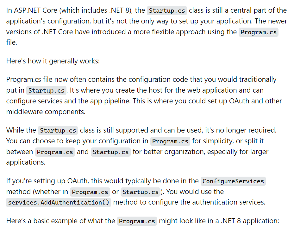Click the line 'Here's how it generally works:'
This screenshot has height=228, width=294.
pos(53,61)
